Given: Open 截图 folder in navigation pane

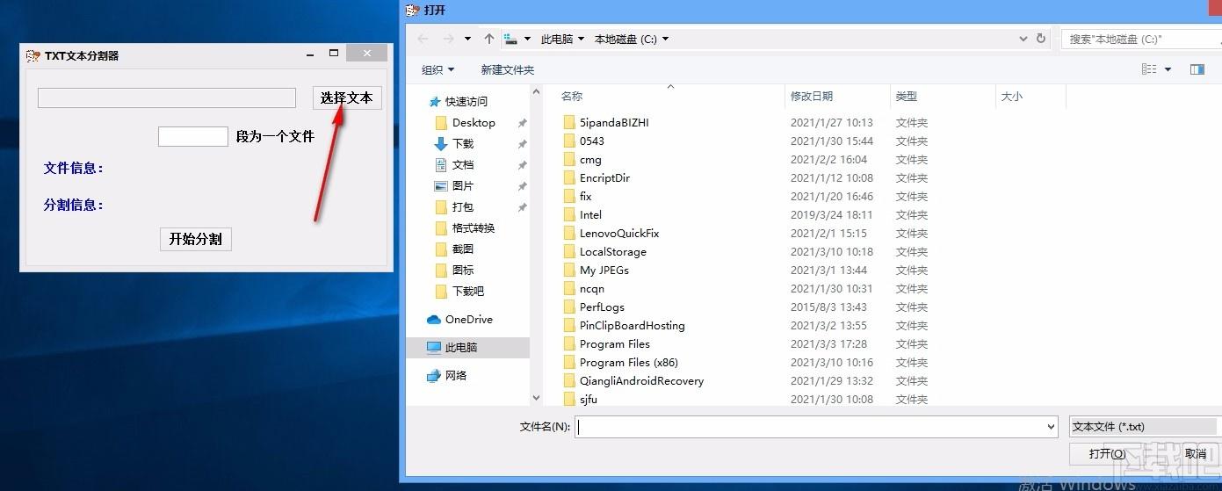Looking at the screenshot, I should (463, 249).
